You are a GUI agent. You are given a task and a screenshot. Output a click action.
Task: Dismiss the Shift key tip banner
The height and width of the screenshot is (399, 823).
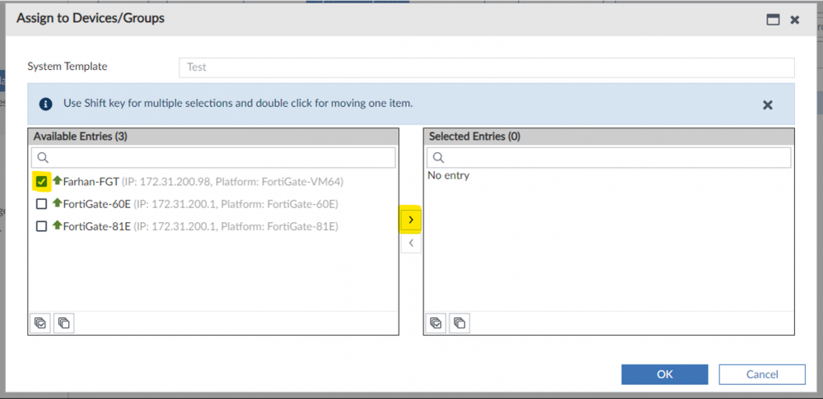click(x=767, y=104)
